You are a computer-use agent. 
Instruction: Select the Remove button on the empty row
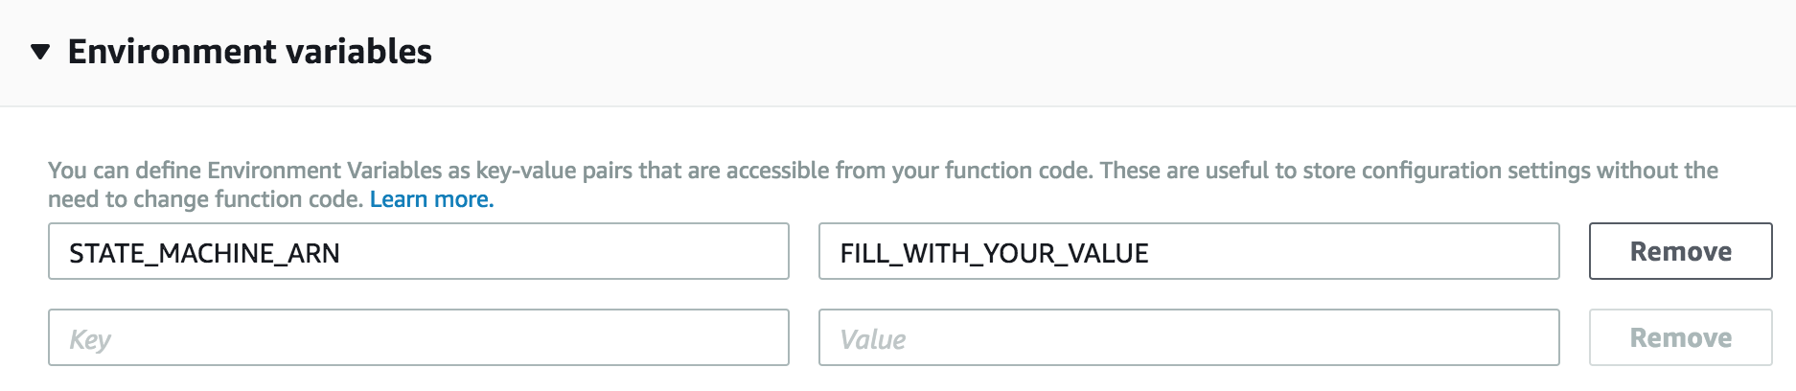point(1680,337)
